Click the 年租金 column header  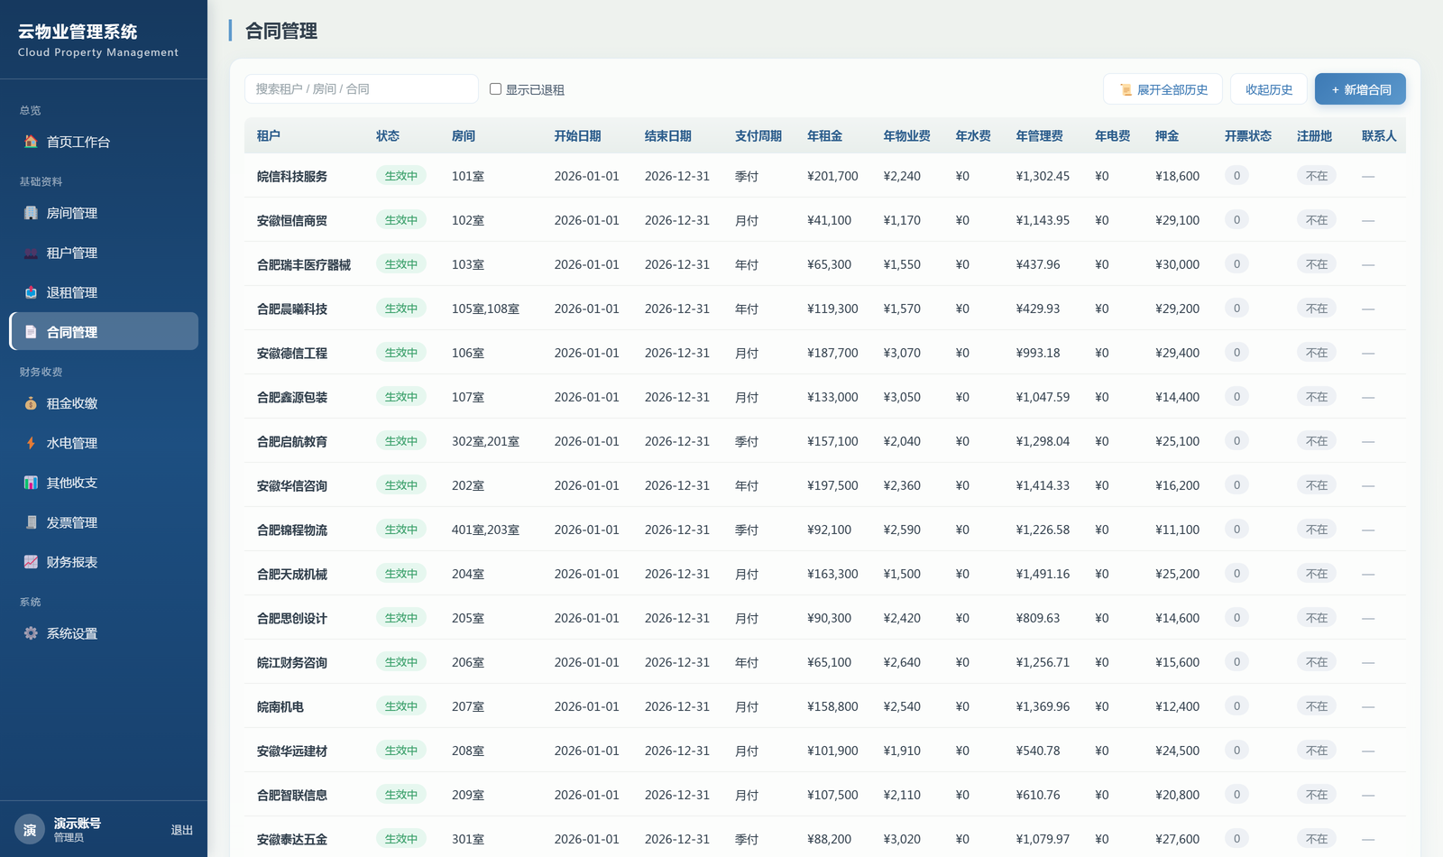click(x=824, y=136)
